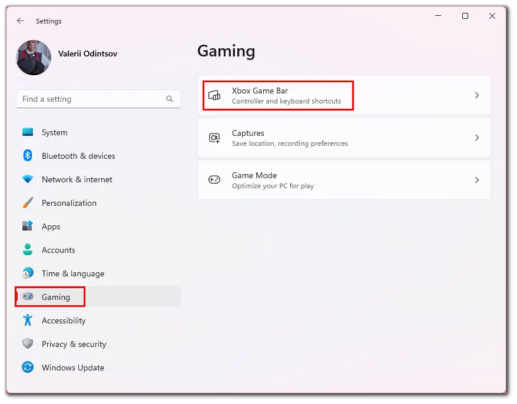Open Captures save location settings

coord(344,138)
